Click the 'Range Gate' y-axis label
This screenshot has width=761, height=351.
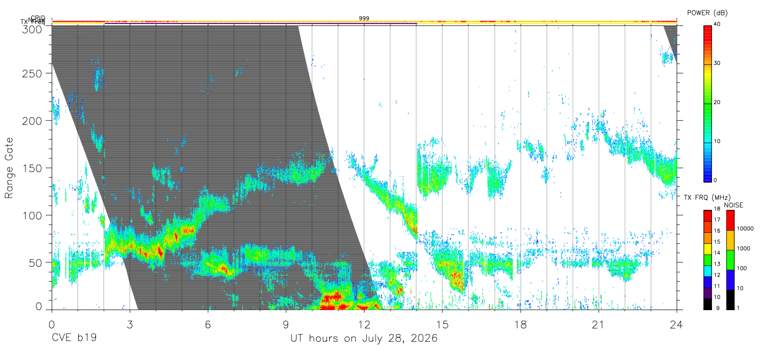tap(9, 168)
